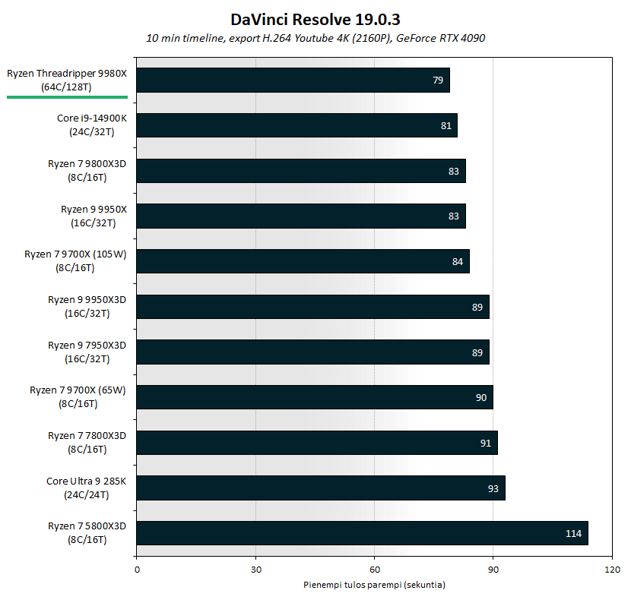Click the subtitle about 10 min timeline export
The width and height of the screenshot is (631, 603).
[x=315, y=38]
